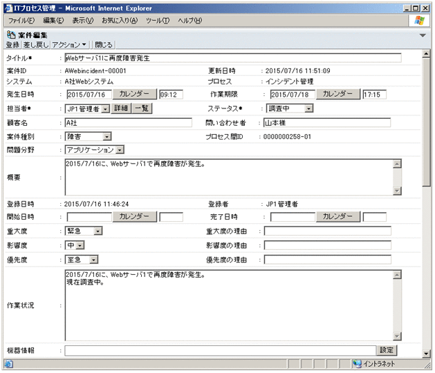The width and height of the screenshot is (435, 373).
Task: Click the 発生日時 time field 09:12
Action: (171, 95)
